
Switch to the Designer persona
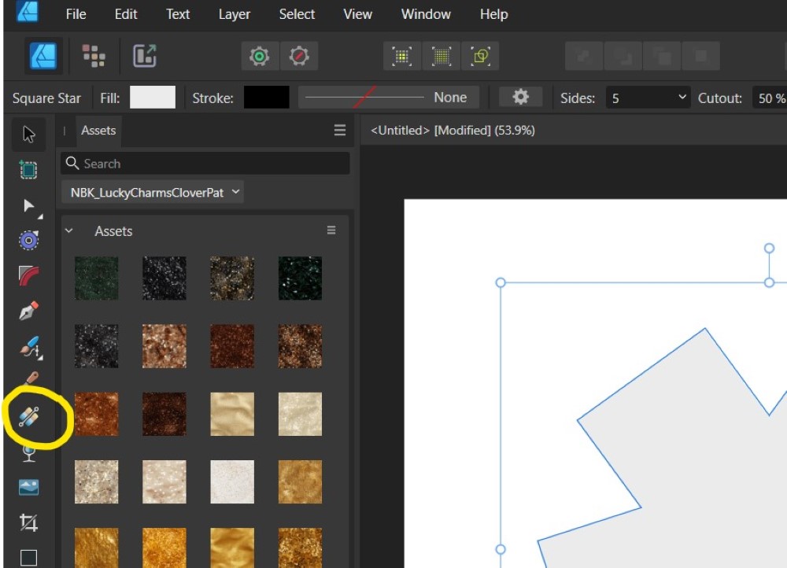43,56
